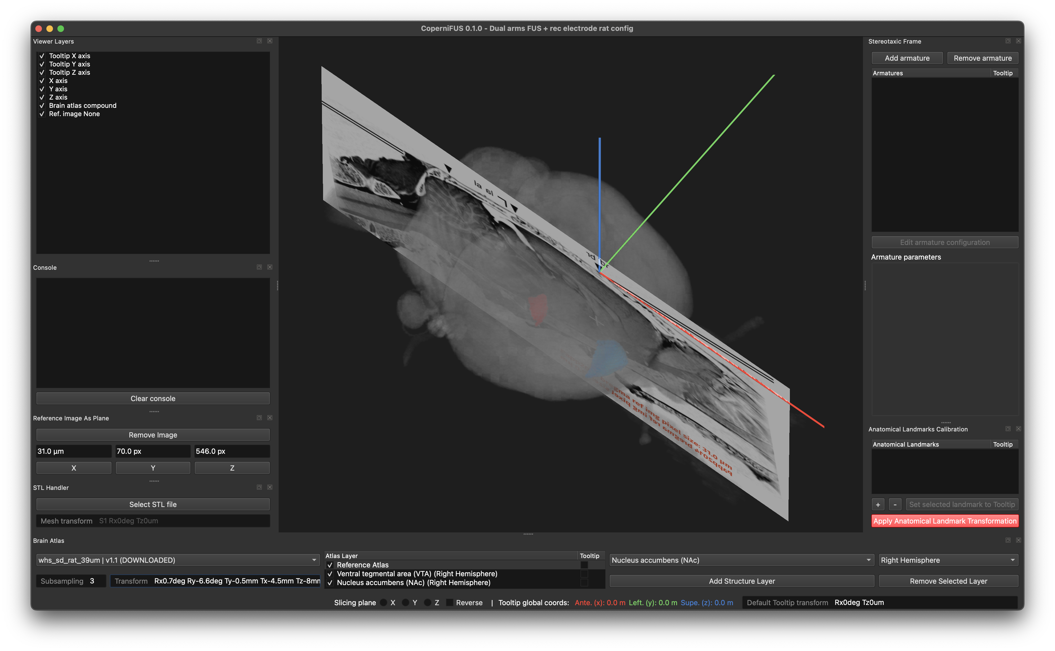
Task: Click the Anatomical Landmarks column header
Action: point(931,444)
